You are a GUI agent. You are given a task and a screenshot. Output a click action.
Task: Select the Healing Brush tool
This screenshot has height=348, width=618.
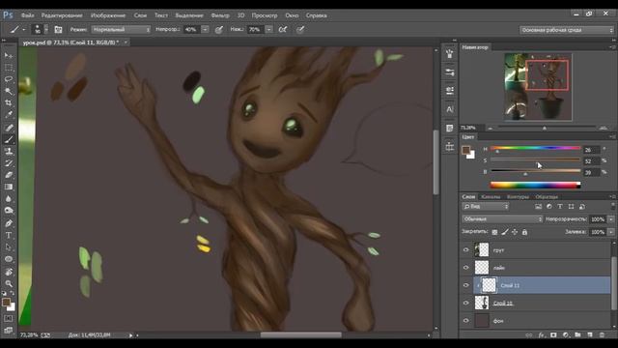(x=9, y=128)
